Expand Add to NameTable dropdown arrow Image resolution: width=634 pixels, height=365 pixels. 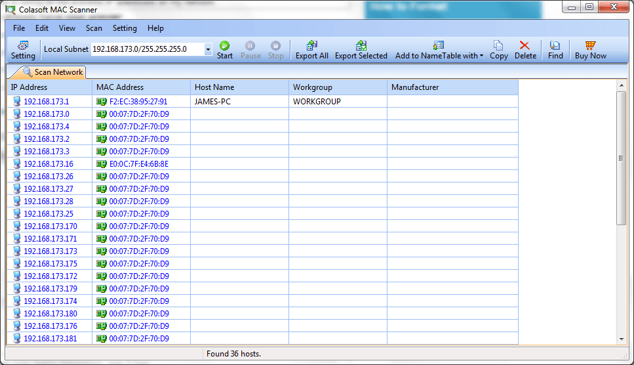tap(482, 56)
